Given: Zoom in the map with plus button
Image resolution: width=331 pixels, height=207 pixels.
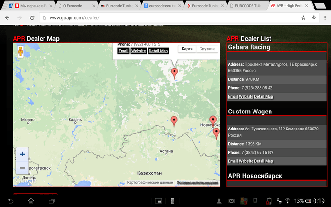Looking at the screenshot, I should tap(22, 154).
